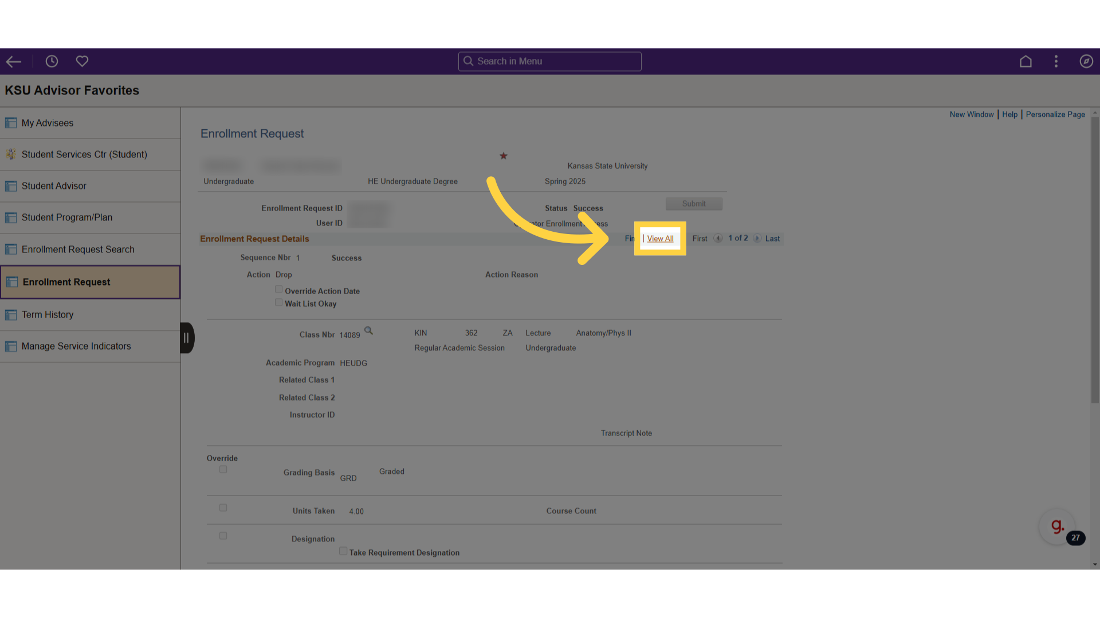Image resolution: width=1100 pixels, height=618 pixels.
Task: Toggle Designation override checkbox
Action: [x=223, y=536]
